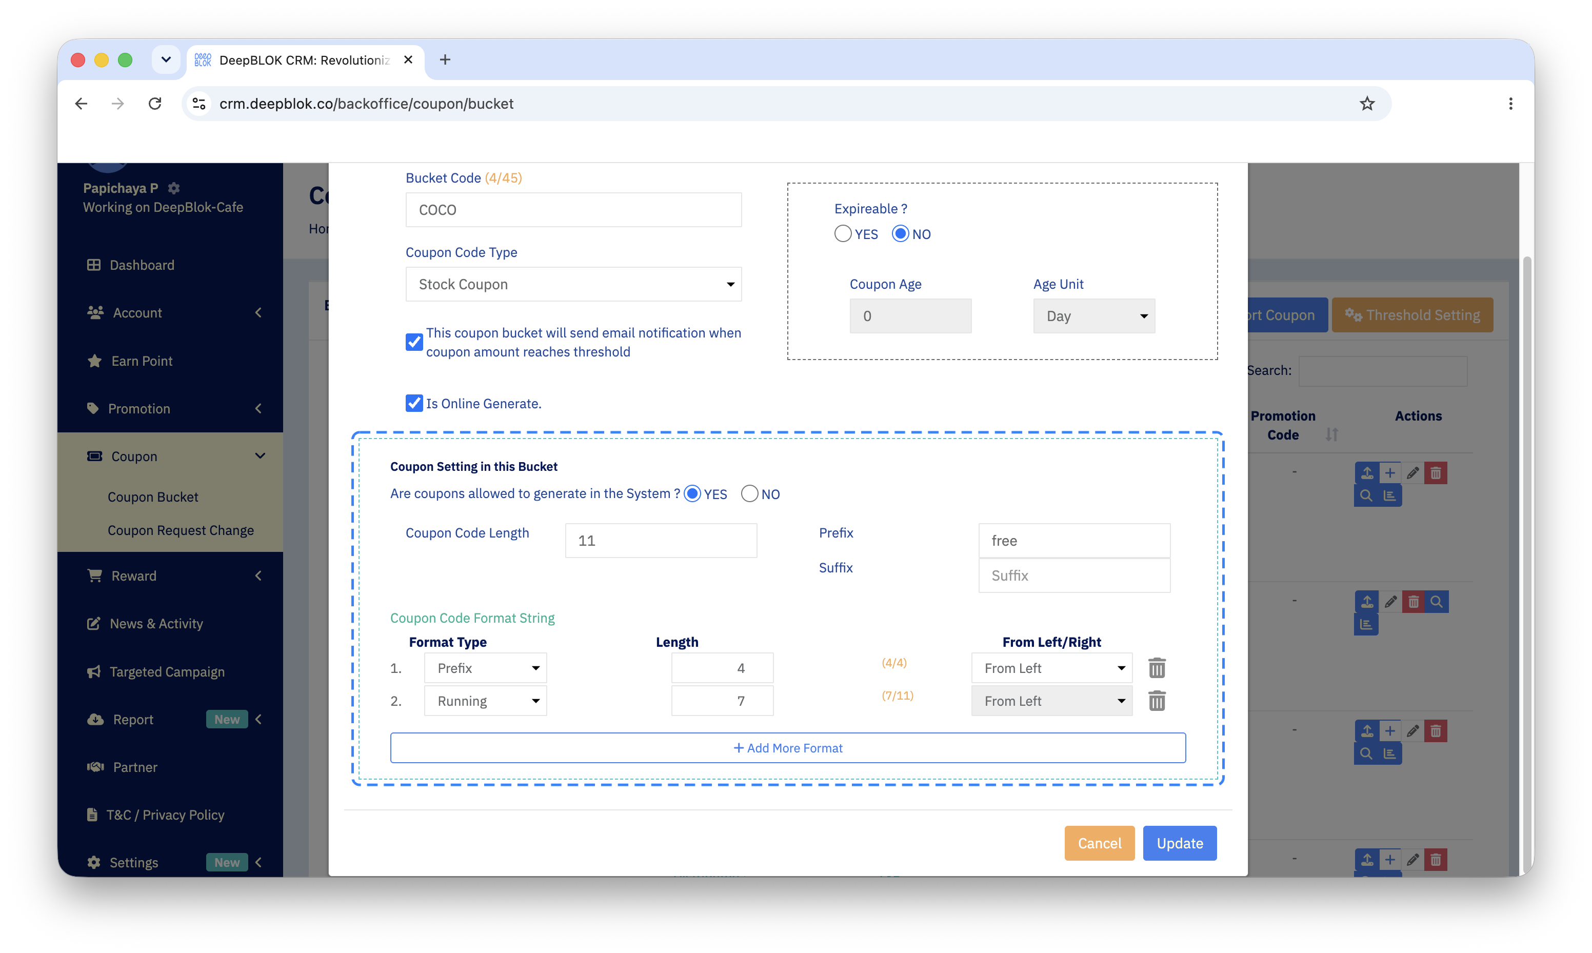
Task: Click Add More Format button
Action: (788, 748)
